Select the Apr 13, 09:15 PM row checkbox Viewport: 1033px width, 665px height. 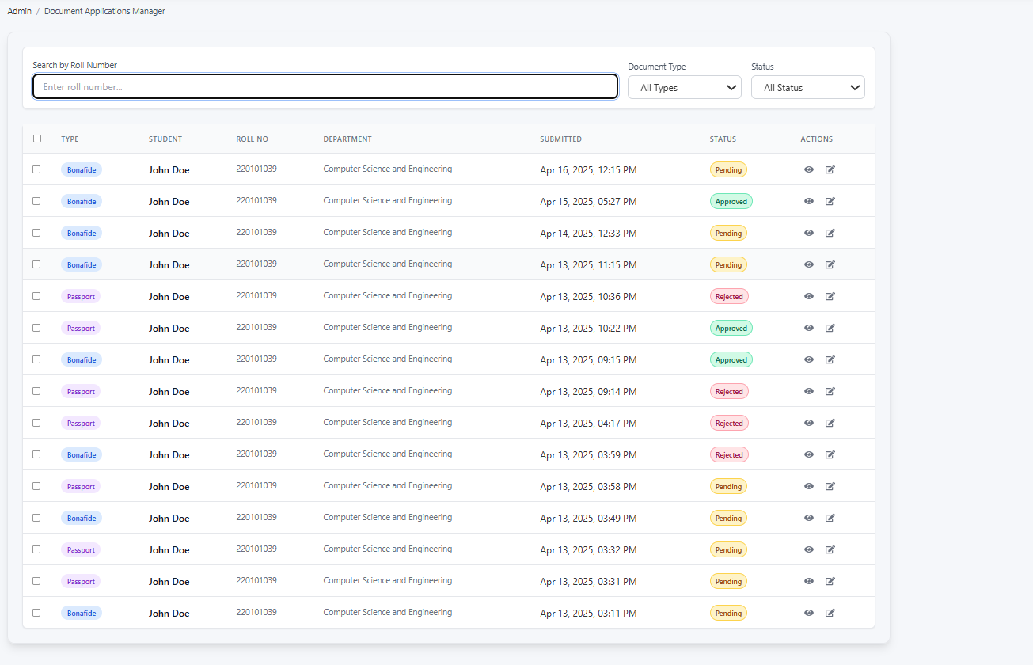(x=36, y=359)
